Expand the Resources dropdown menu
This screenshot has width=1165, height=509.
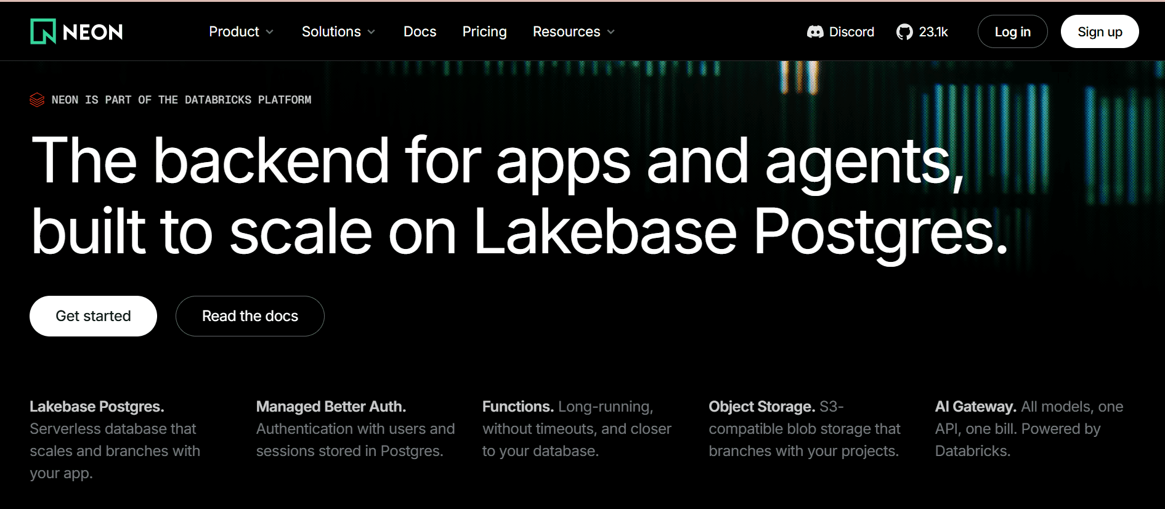pos(574,31)
